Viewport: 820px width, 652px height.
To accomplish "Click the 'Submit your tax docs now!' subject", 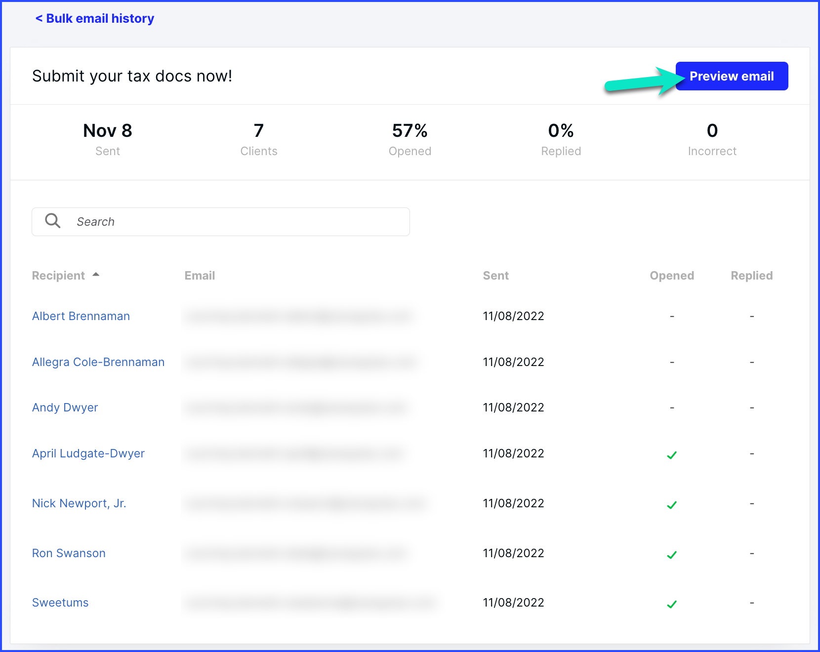I will tap(132, 76).
